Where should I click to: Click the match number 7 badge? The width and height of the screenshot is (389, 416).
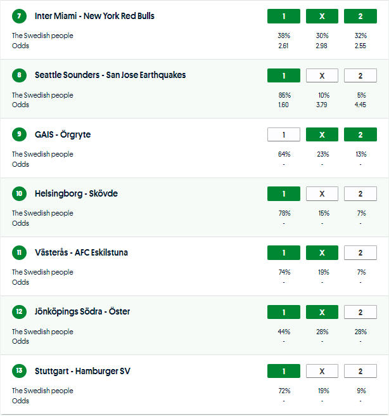(20, 16)
